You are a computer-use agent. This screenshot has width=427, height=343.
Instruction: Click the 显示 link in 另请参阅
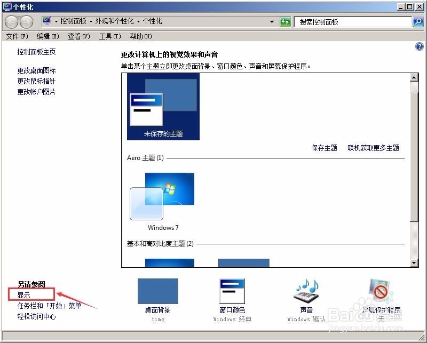[23, 294]
